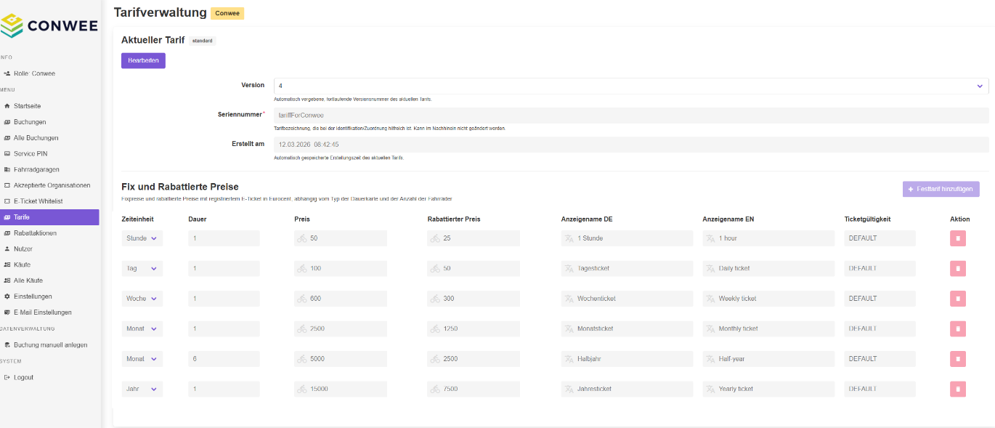Open the Monat dropdown for Monatsticket row
The width and height of the screenshot is (995, 428).
point(142,328)
